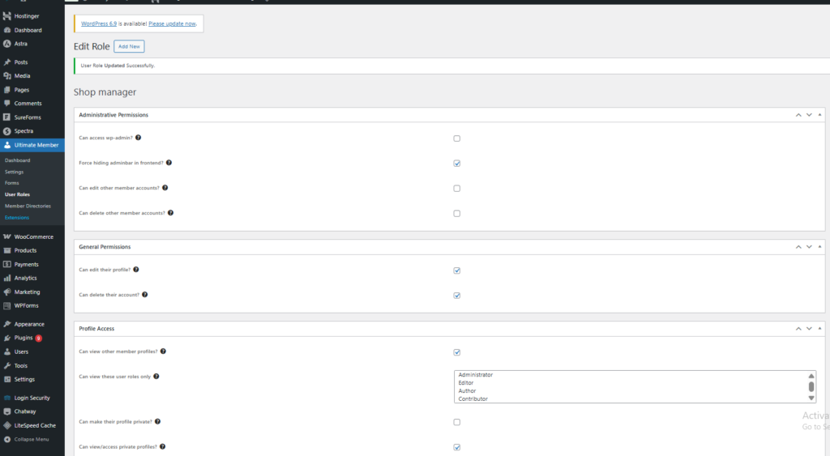Screen dimensions: 830x456
Task: Click help icon beside Can access wp-admin
Action: click(x=139, y=138)
